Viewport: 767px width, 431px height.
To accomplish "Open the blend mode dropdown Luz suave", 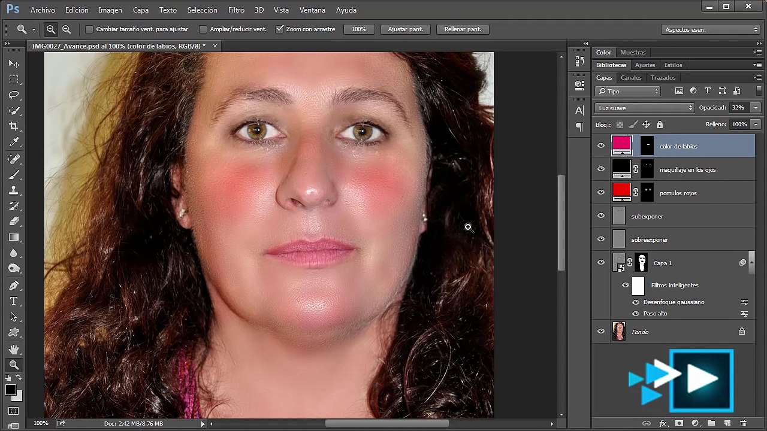I will coord(645,108).
